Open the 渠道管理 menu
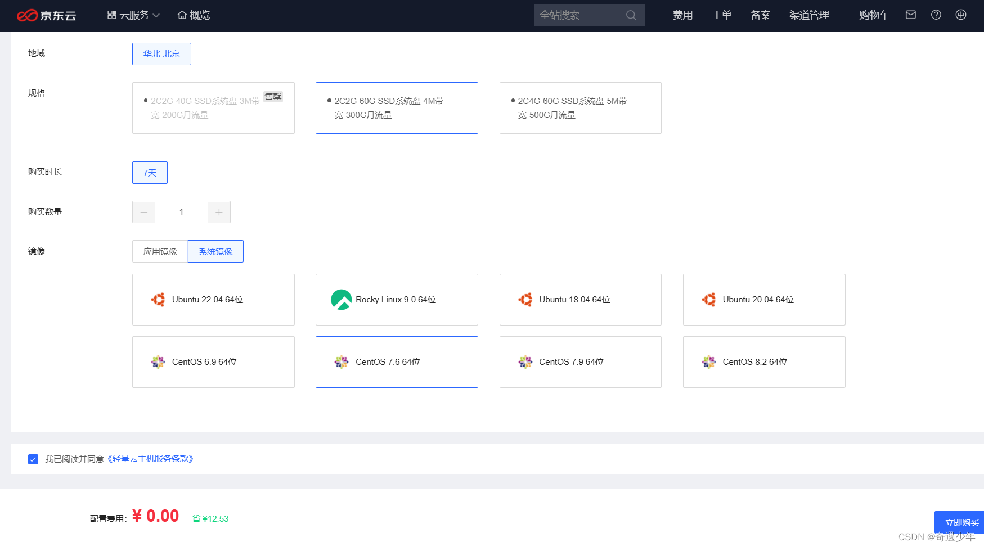The width and height of the screenshot is (984, 547). pos(809,15)
